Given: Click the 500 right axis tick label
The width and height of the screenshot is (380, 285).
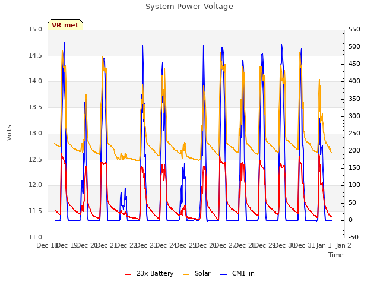Looking at the screenshot, I should pos(354,46).
